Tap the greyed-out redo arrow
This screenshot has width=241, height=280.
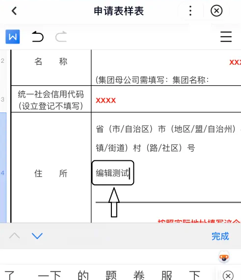click(61, 37)
